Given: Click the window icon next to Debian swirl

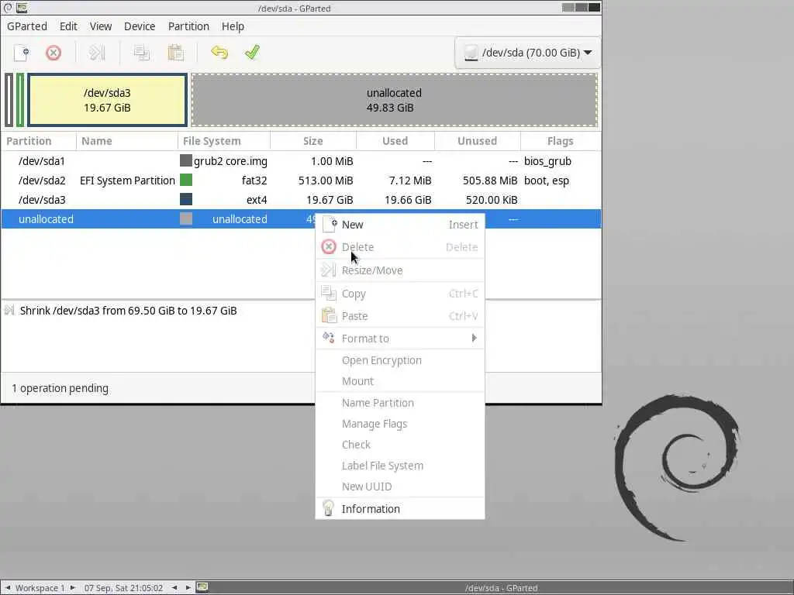Looking at the screenshot, I should pos(22,8).
